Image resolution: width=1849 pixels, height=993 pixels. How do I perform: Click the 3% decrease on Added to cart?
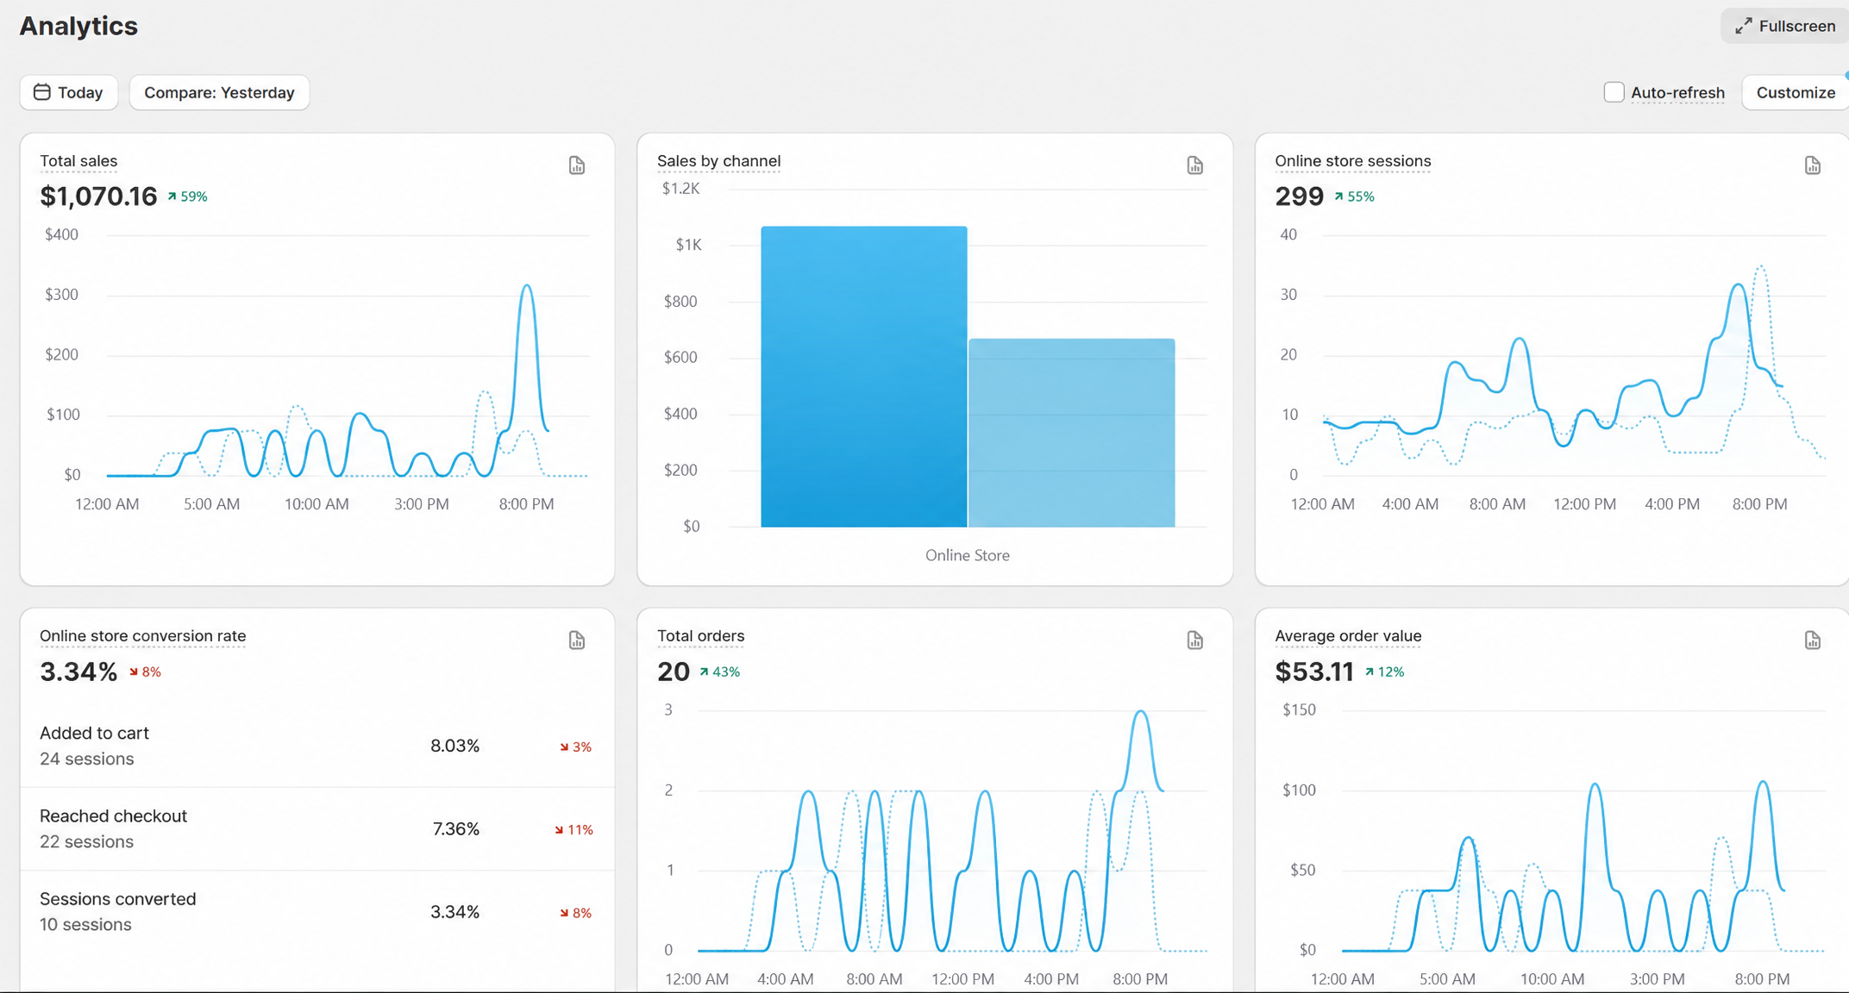575,746
